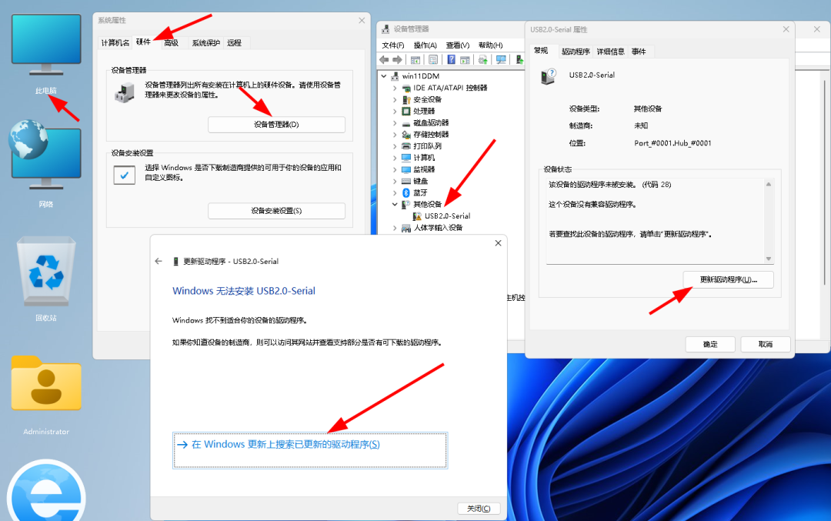Screen dimensions: 831x521
Task: Open the Administrator folder on the desktop
Action: (46, 385)
